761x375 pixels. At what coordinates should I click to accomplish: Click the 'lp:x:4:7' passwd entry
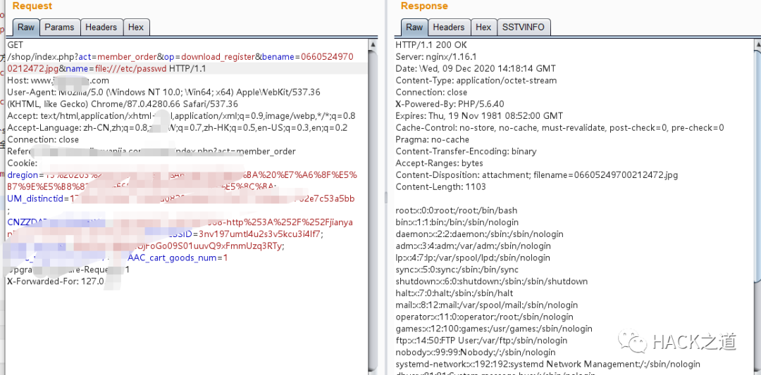(473, 258)
